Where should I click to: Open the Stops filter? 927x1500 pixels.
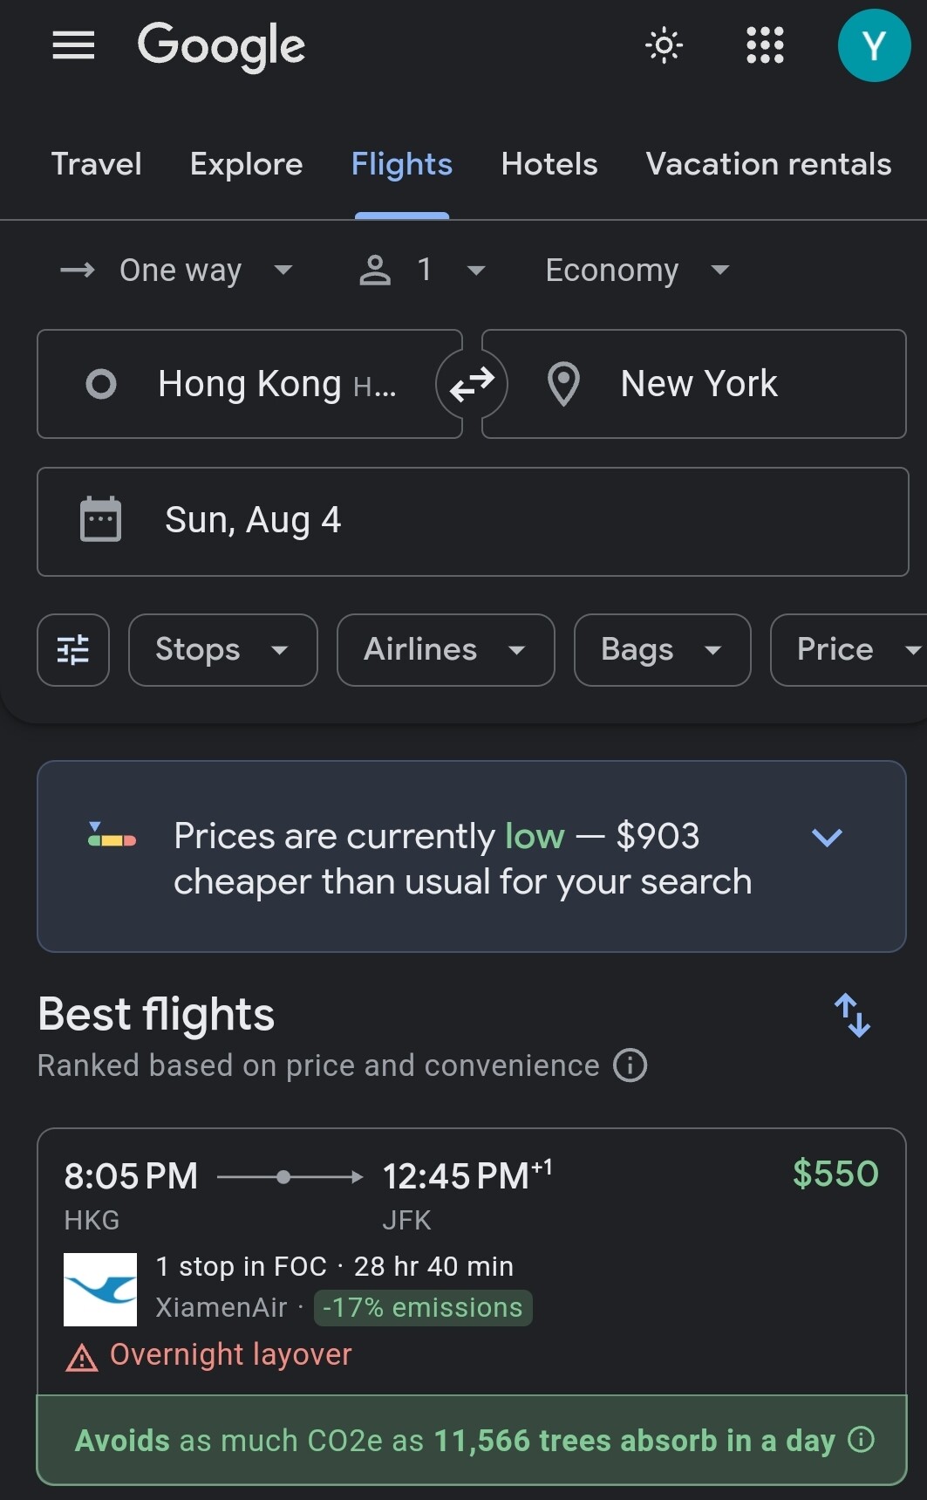[x=222, y=650]
